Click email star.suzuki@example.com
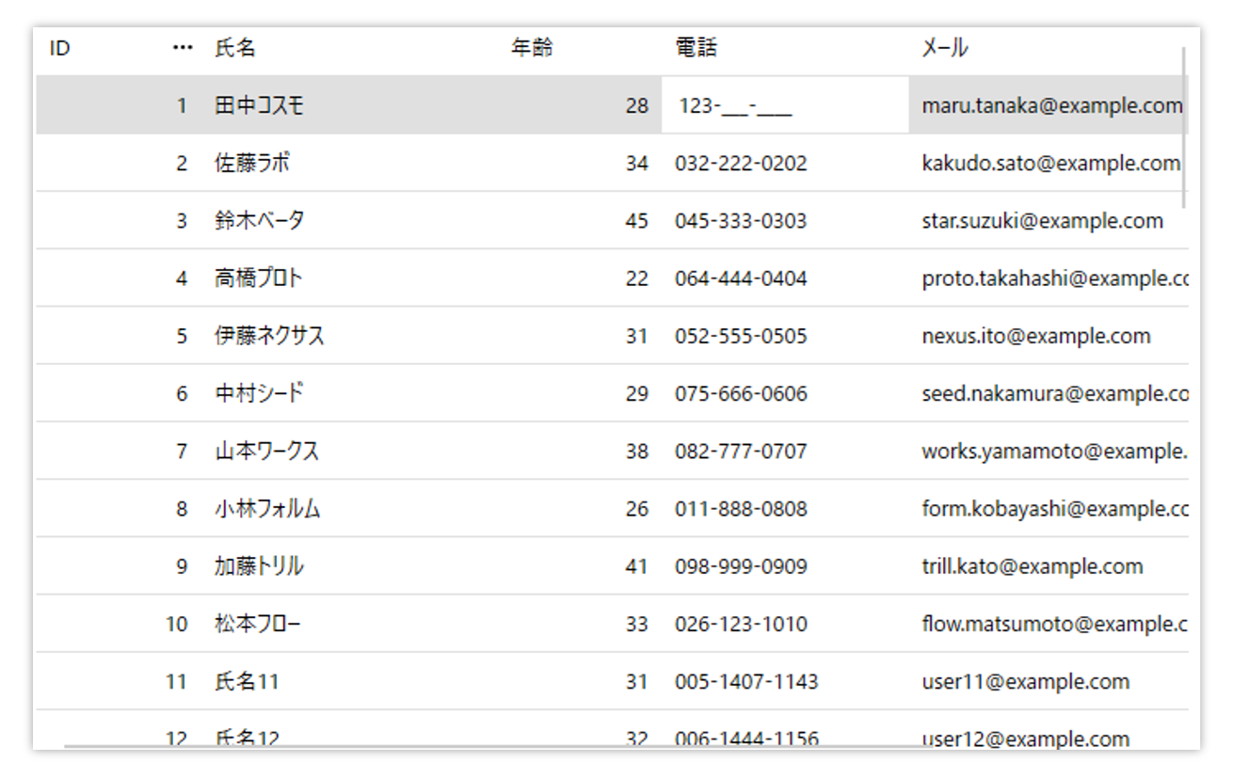1233x778 pixels. click(x=1043, y=221)
